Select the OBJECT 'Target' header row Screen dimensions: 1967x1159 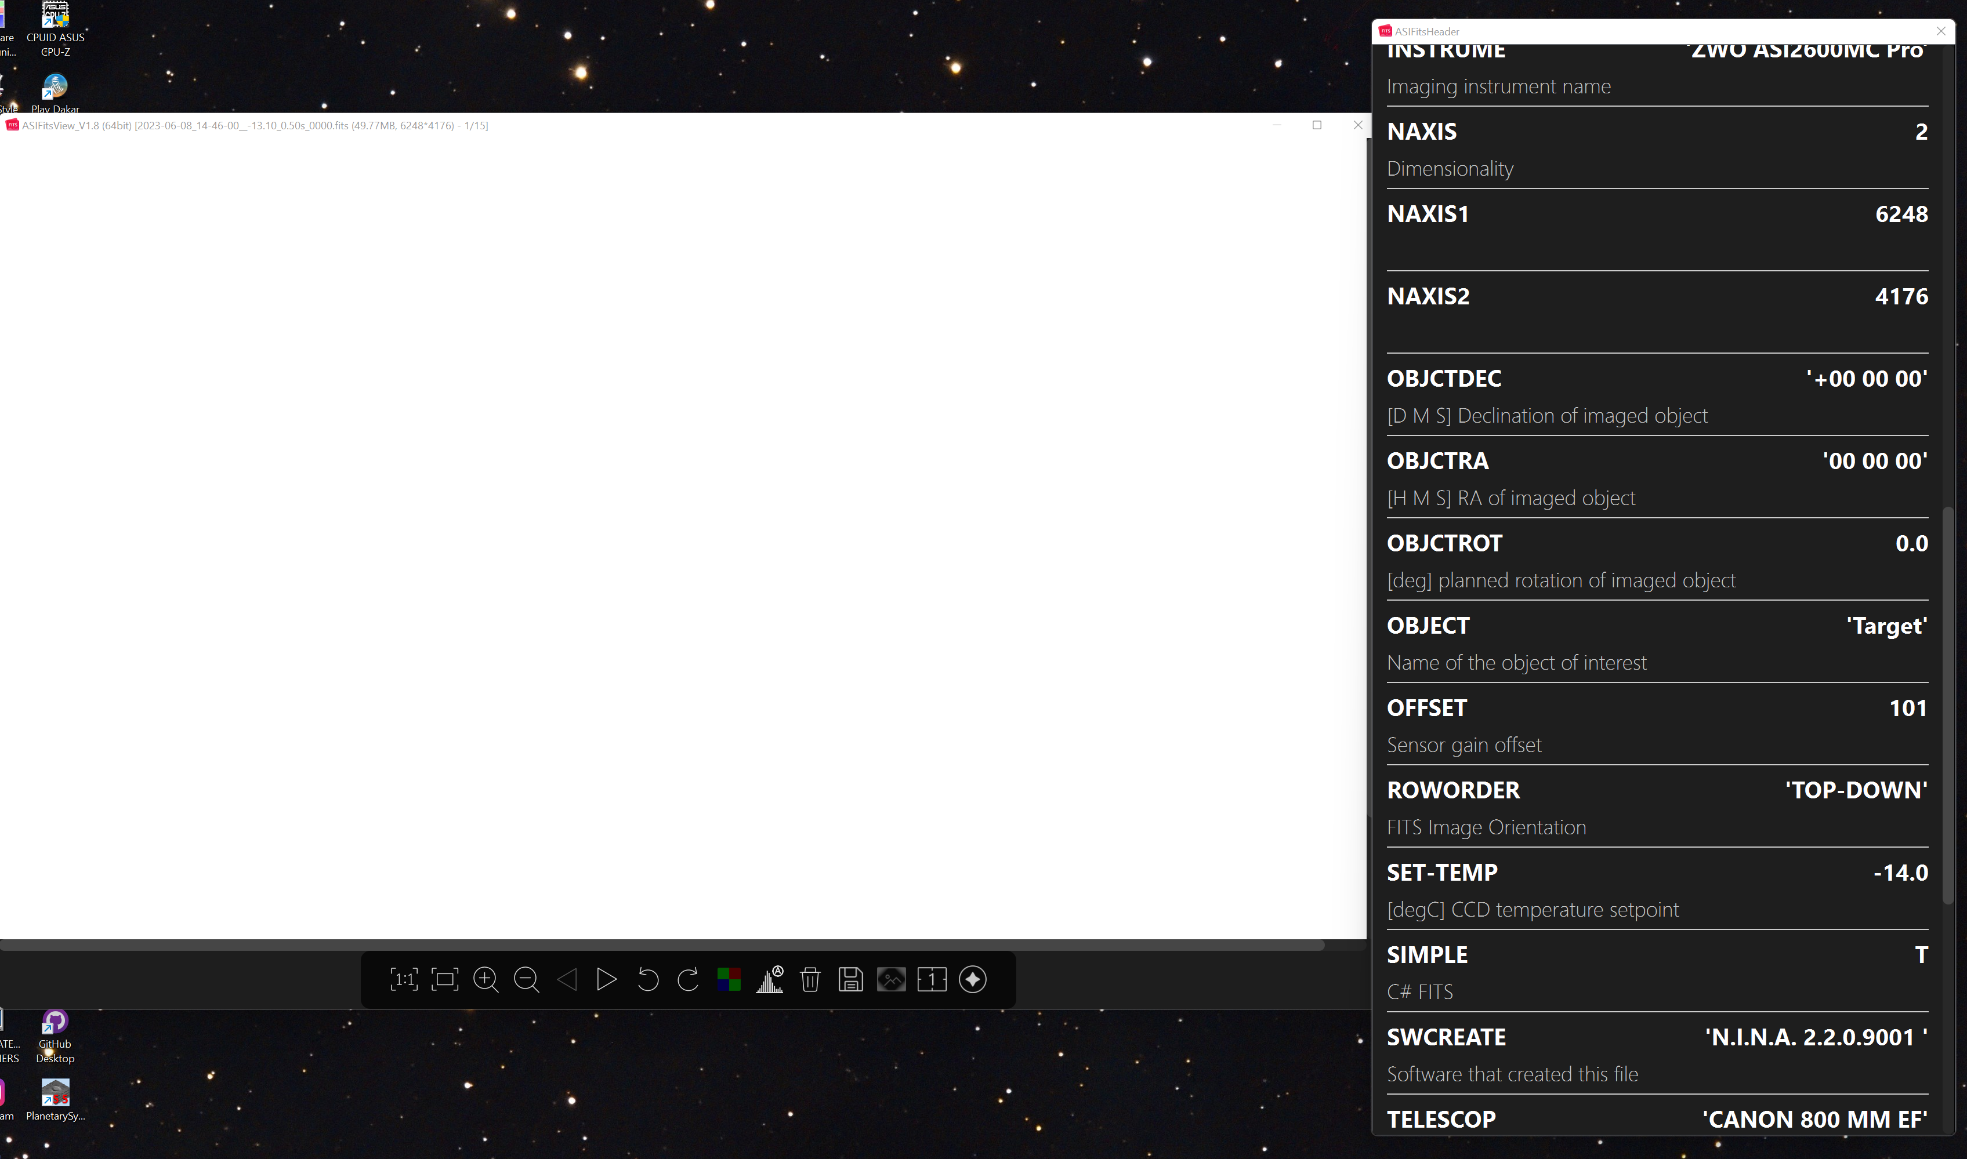click(x=1657, y=642)
